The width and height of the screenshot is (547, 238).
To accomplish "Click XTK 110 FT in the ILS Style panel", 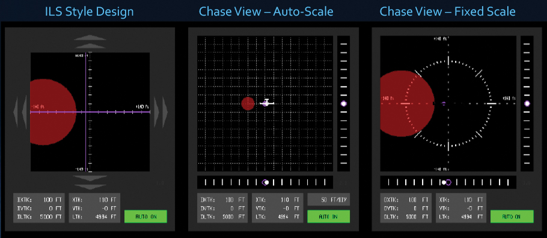I will pyautogui.click(x=94, y=200).
